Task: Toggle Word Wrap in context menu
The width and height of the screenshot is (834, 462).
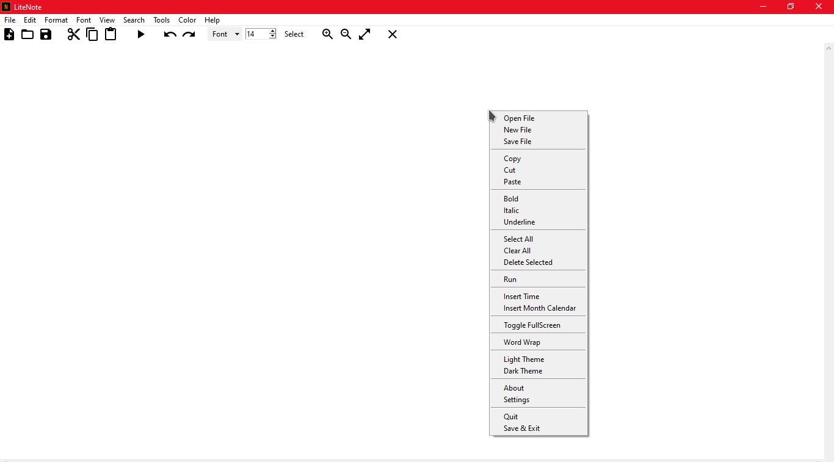Action: pyautogui.click(x=538, y=342)
